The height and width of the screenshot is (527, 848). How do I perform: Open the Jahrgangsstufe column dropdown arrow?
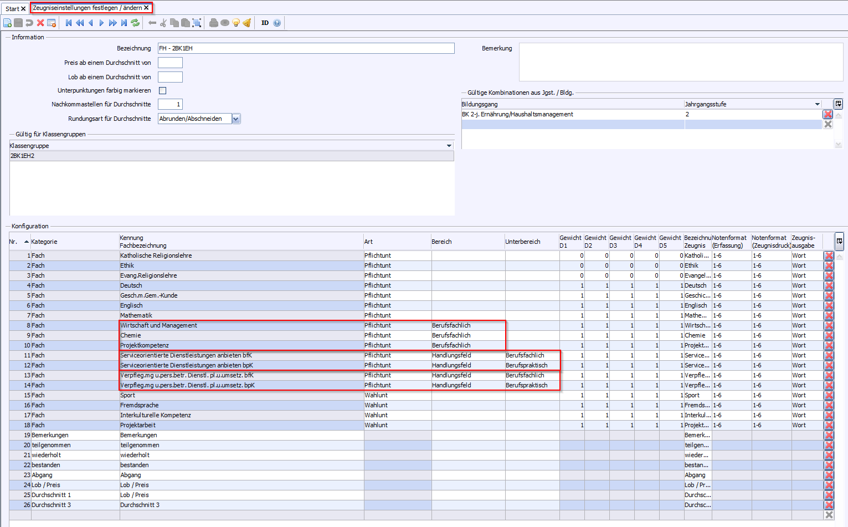[817, 104]
